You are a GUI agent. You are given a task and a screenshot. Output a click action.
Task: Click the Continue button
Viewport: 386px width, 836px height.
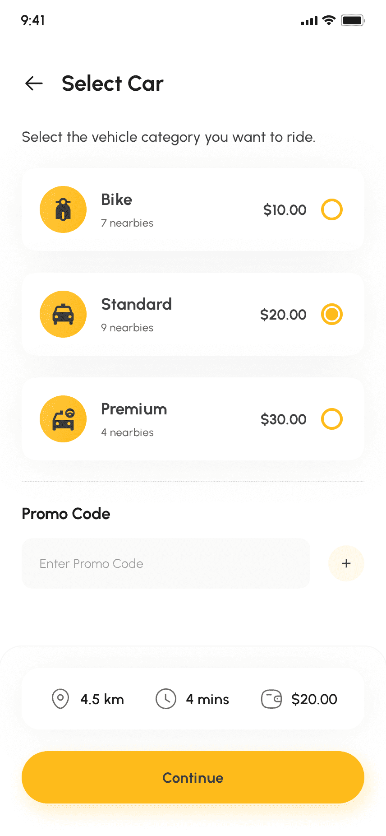tap(193, 777)
